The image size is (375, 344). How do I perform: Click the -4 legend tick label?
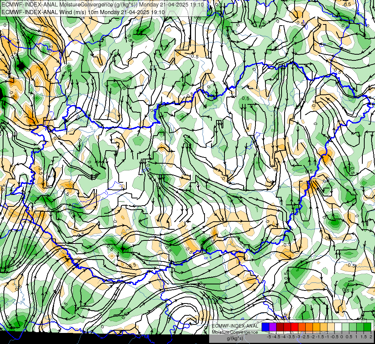283,337
